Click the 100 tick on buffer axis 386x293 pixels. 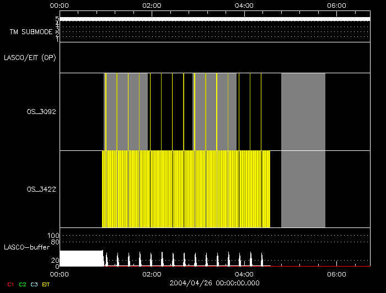click(52, 236)
